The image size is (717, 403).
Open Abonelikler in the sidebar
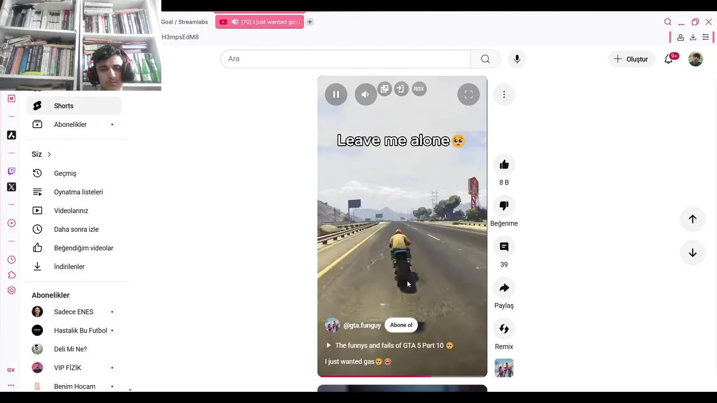click(x=73, y=124)
